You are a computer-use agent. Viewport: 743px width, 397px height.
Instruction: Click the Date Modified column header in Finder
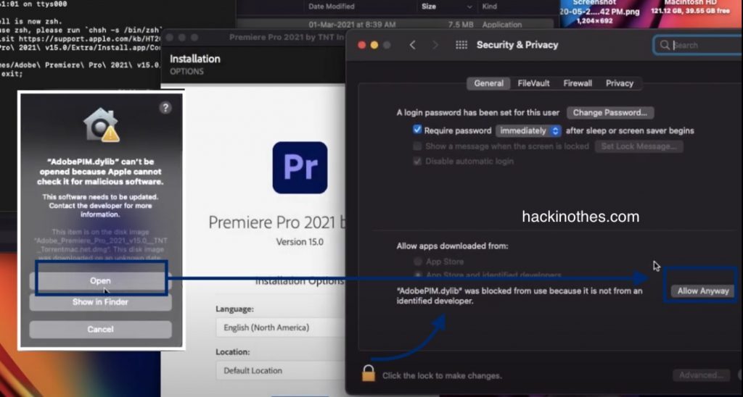[x=331, y=7]
